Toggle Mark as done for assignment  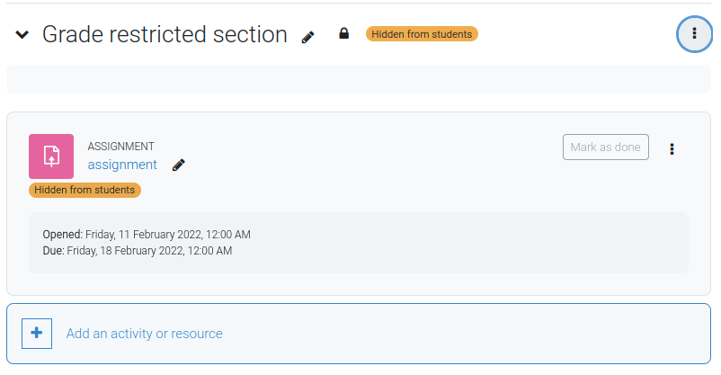point(606,147)
